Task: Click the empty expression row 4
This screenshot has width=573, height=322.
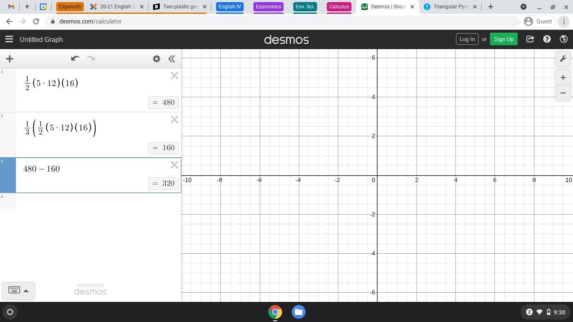Action: pos(91,203)
